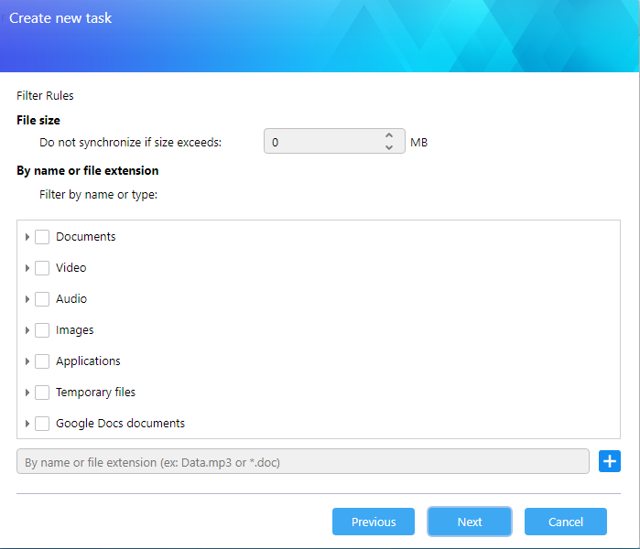Increase file size limit with up arrow
Image resolution: width=640 pixels, height=549 pixels.
point(389,135)
